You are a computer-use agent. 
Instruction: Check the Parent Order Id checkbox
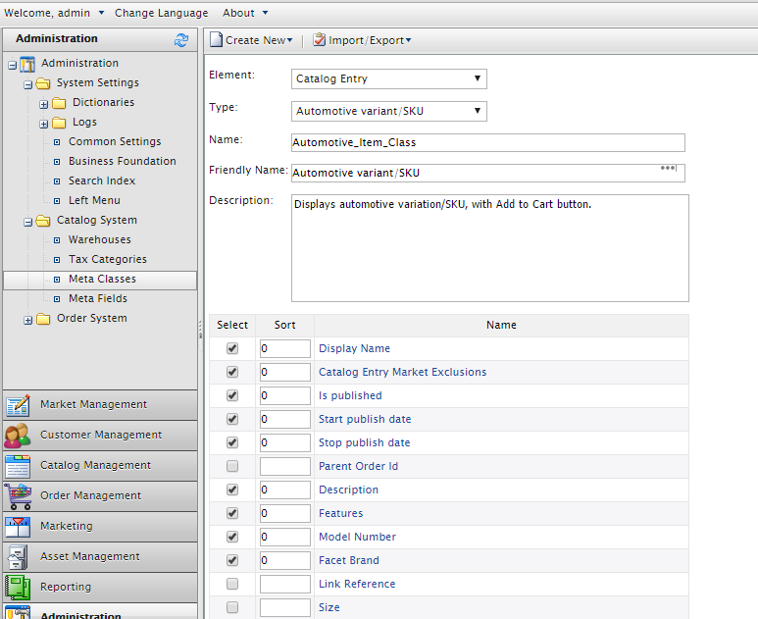[232, 466]
